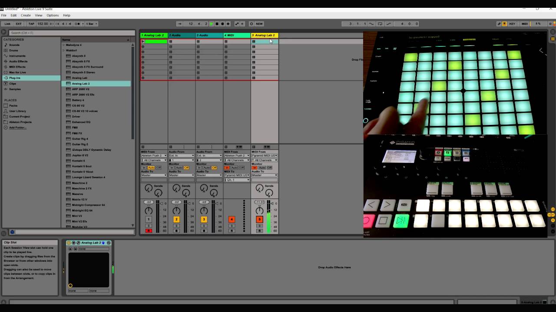Click the Link button

click(x=7, y=24)
